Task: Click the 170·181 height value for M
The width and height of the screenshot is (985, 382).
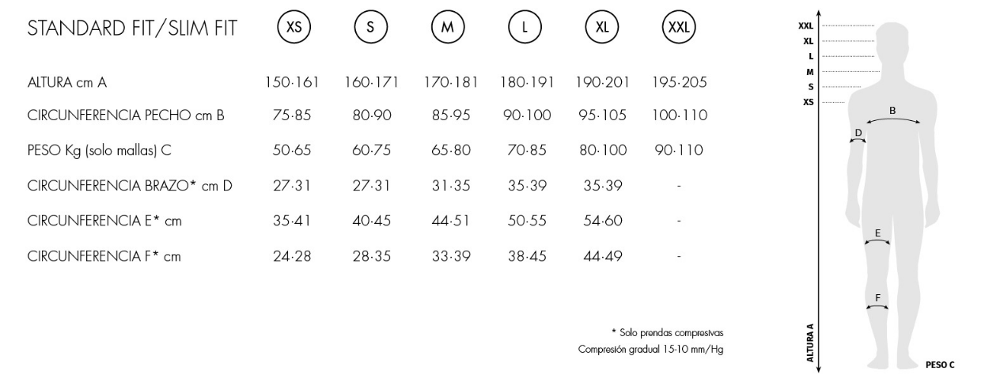Action: tap(448, 82)
